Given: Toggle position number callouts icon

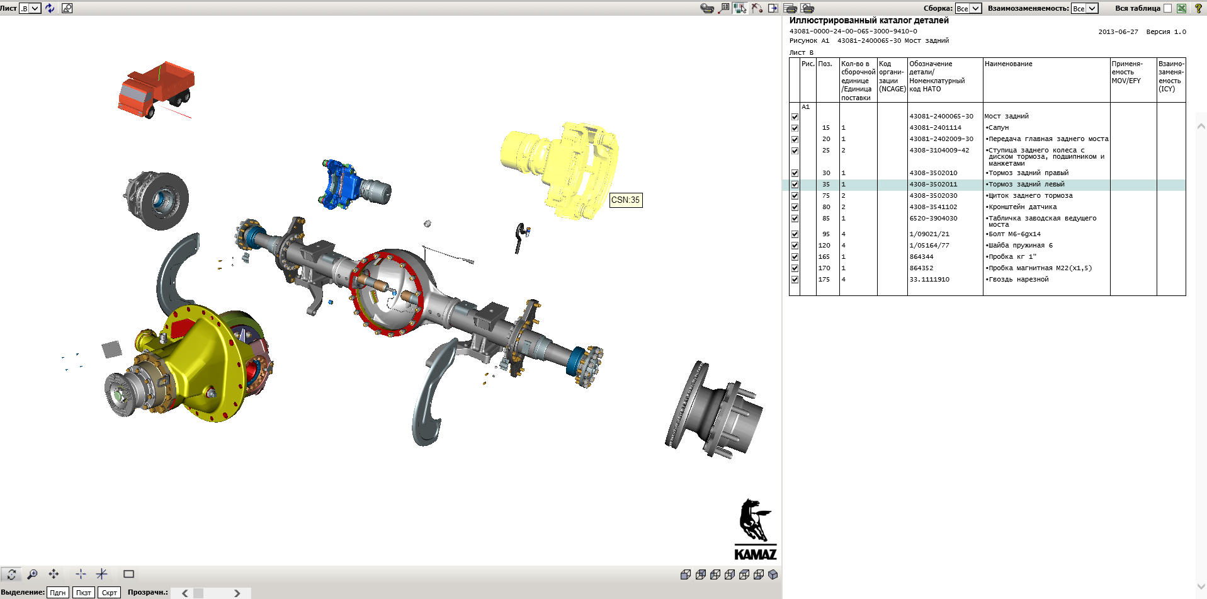Looking at the screenshot, I should tap(724, 8).
